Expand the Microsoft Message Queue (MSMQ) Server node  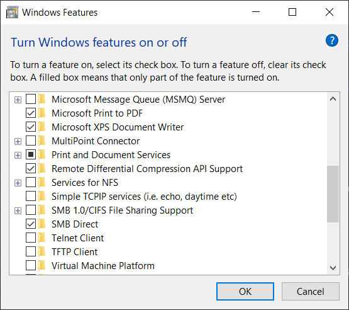point(18,100)
